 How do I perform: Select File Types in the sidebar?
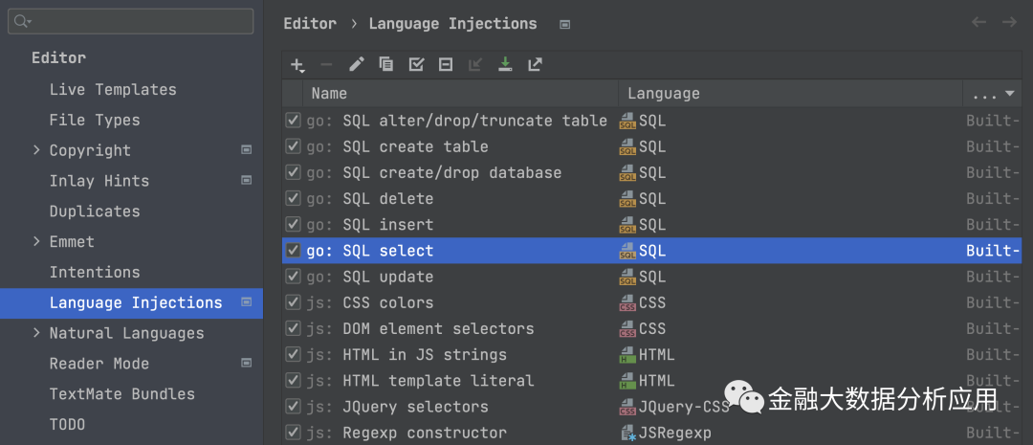tap(95, 120)
